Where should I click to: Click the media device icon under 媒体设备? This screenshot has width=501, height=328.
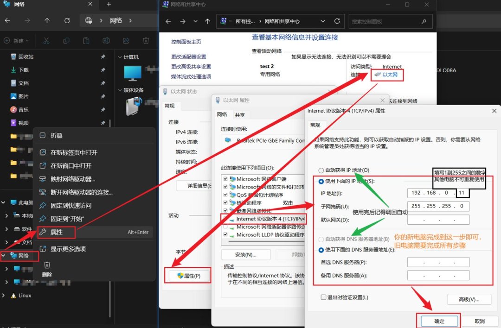coord(134,106)
